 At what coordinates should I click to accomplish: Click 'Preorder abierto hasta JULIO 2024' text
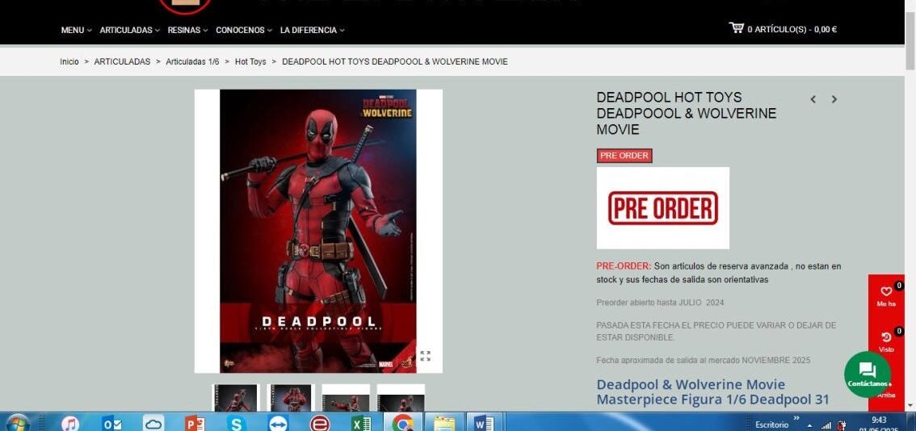click(x=660, y=303)
